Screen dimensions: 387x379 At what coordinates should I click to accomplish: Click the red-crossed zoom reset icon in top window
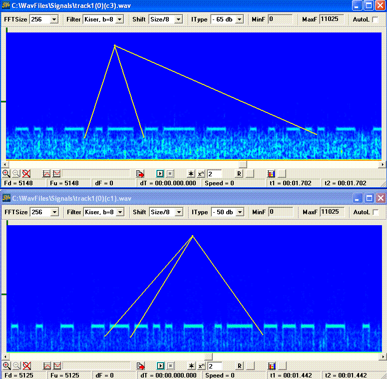pos(26,173)
